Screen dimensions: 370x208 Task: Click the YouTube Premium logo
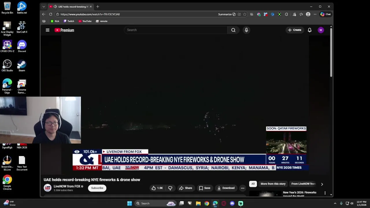(64, 30)
